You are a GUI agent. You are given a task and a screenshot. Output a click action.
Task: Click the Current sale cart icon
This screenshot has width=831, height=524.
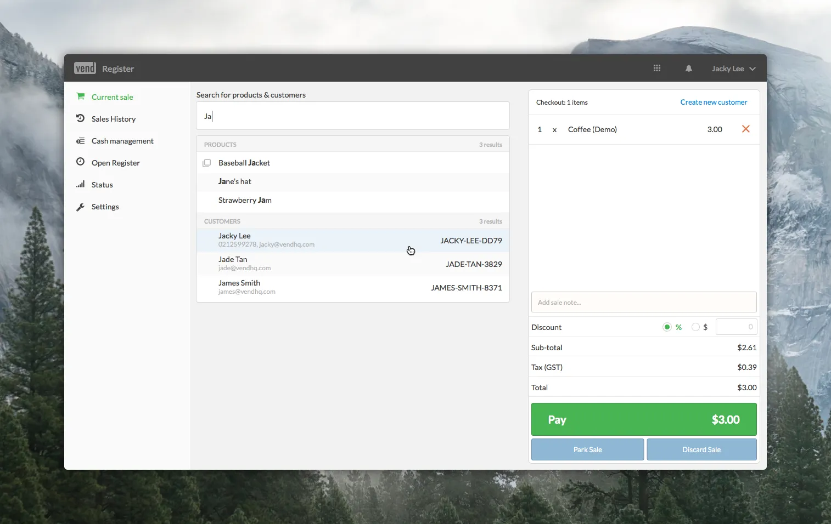click(81, 96)
